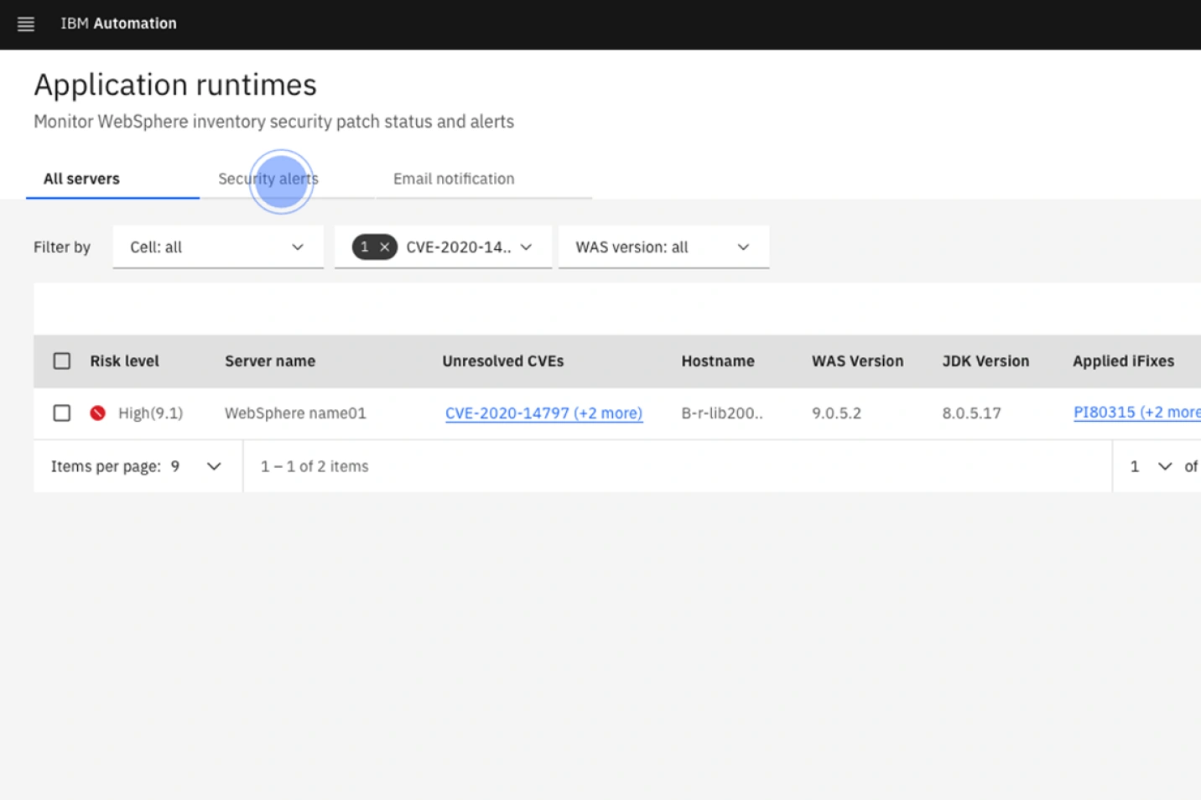Open the CVE-2020-14.. filter dropdown
This screenshot has width=1201, height=800.
click(x=468, y=247)
